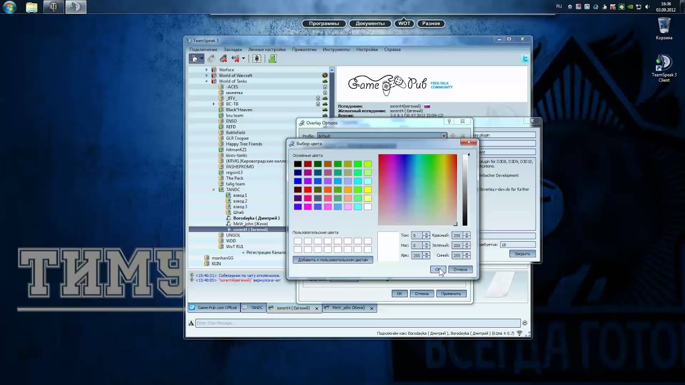Click the mute speakers toolbar icon
The width and height of the screenshot is (685, 385).
235,58
